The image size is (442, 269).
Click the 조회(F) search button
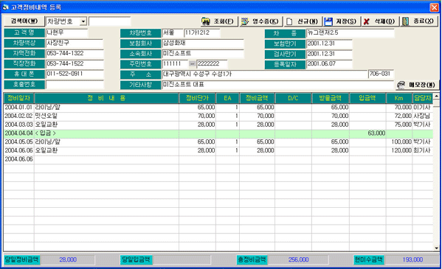click(219, 21)
